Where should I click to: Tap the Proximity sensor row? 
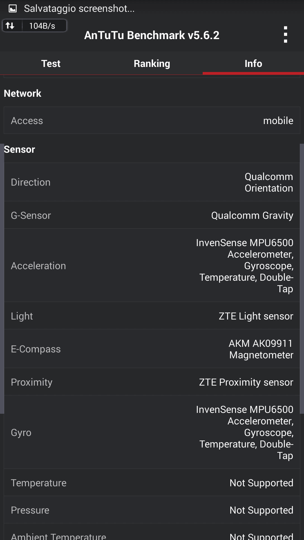tap(152, 382)
